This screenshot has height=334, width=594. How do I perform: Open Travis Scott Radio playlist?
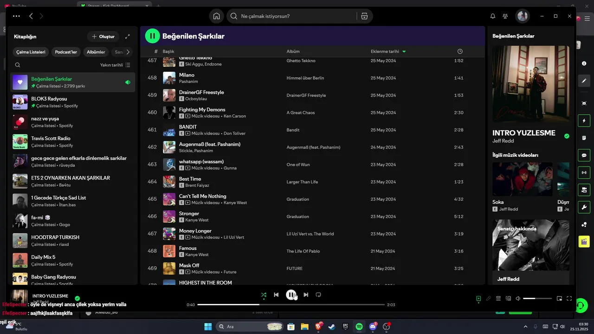pos(73,141)
